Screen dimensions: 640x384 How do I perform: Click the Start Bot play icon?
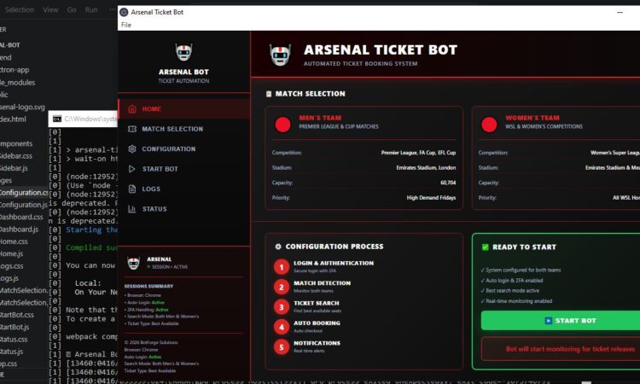click(132, 169)
